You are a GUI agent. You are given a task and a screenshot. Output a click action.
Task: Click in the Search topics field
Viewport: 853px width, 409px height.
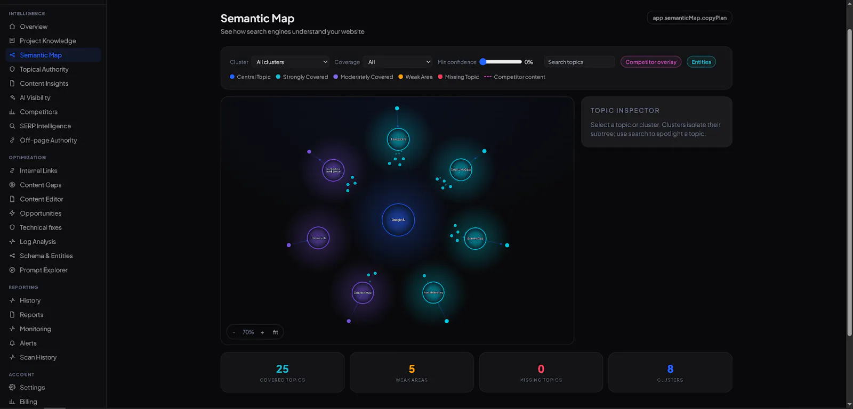coord(580,62)
